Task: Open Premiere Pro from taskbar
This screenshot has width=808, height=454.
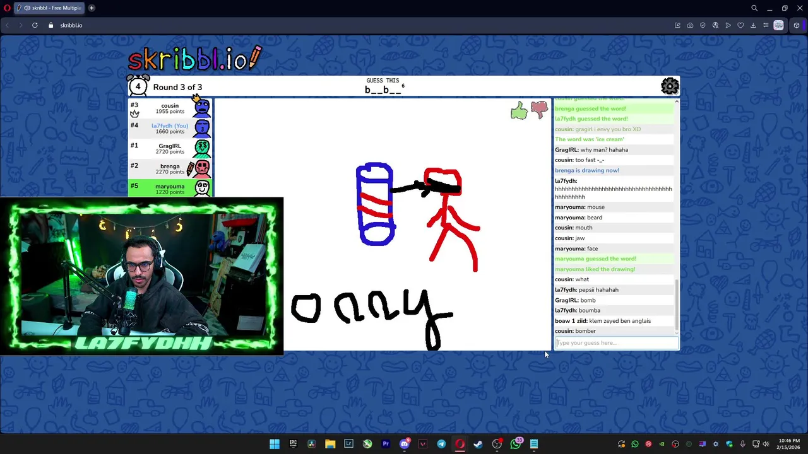Action: pos(386,444)
